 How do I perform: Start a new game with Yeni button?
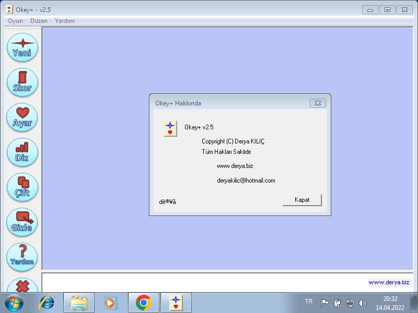pyautogui.click(x=22, y=47)
